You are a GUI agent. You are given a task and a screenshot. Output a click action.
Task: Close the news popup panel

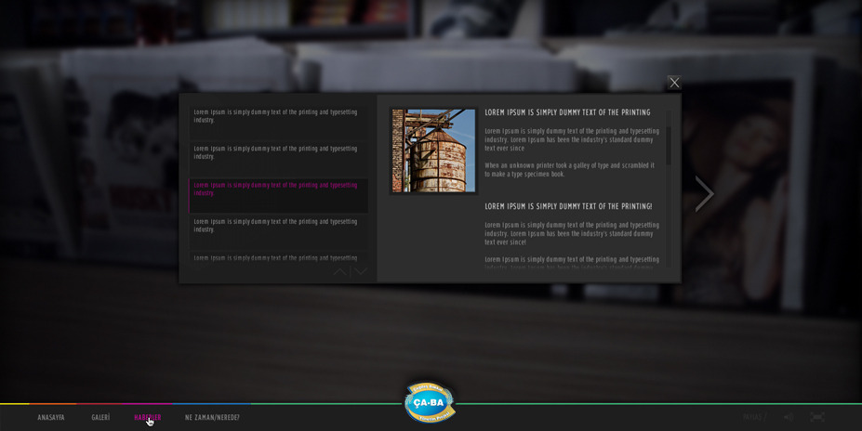[674, 83]
